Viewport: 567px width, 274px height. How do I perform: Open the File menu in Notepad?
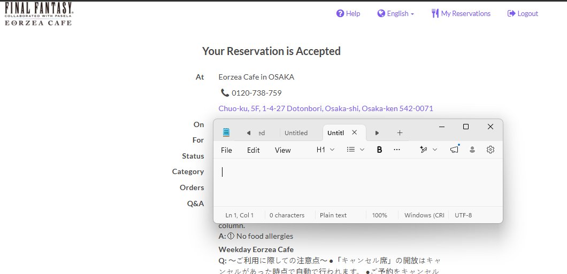pos(226,150)
